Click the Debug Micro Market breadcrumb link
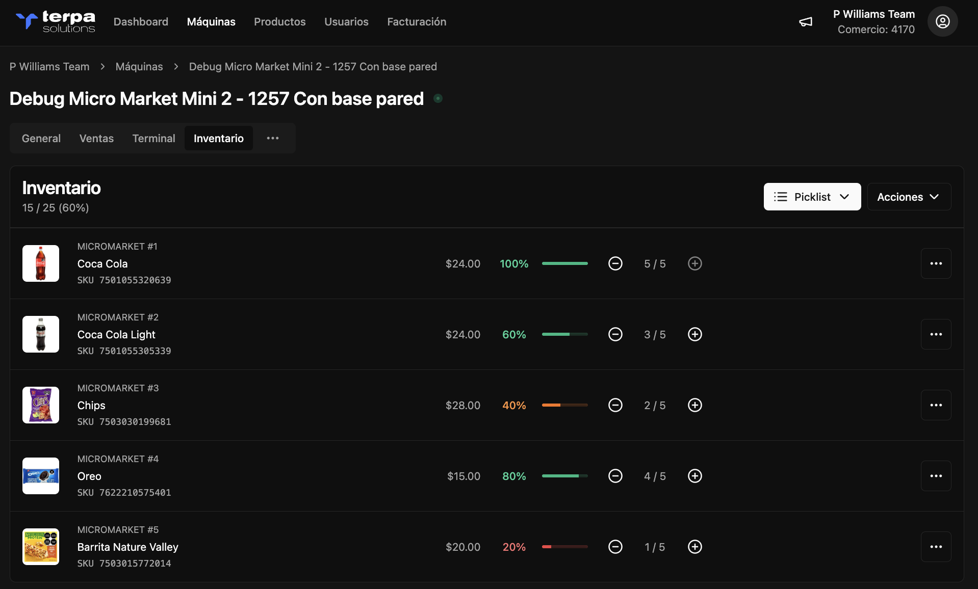Image resolution: width=978 pixels, height=589 pixels. pyautogui.click(x=313, y=67)
